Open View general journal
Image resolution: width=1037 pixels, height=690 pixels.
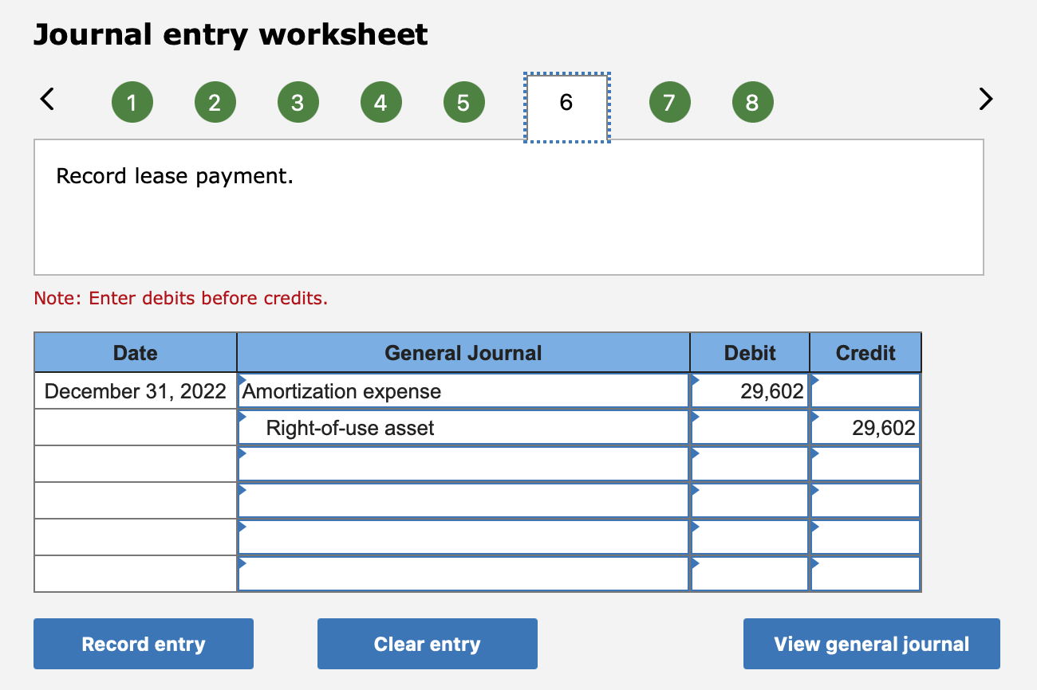(871, 644)
